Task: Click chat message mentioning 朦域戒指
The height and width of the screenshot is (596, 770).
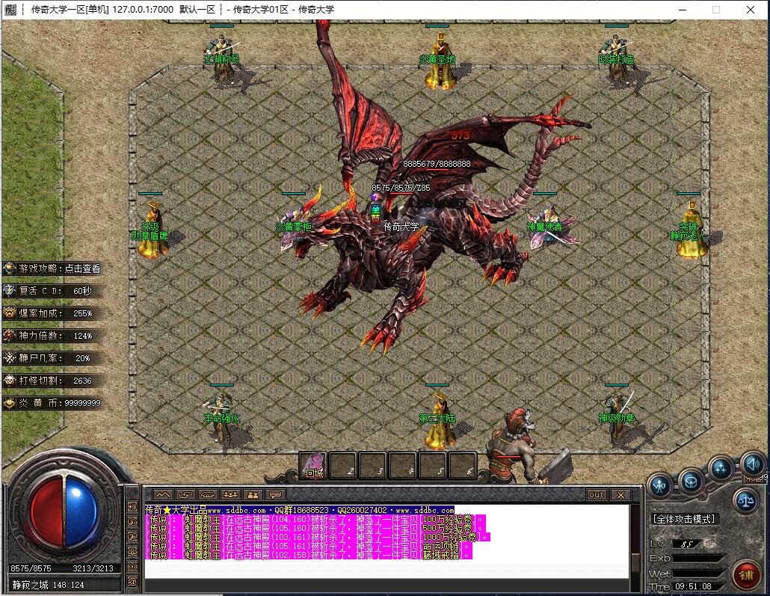Action: (309, 555)
